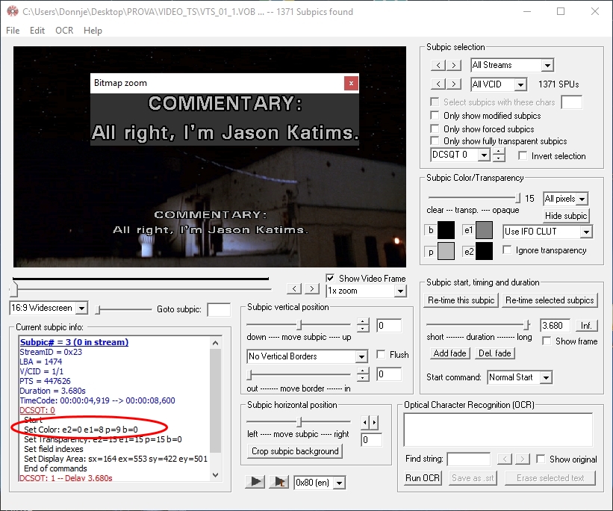Close the Bitmap zoom popup
This screenshot has width=613, height=511.
[351, 83]
